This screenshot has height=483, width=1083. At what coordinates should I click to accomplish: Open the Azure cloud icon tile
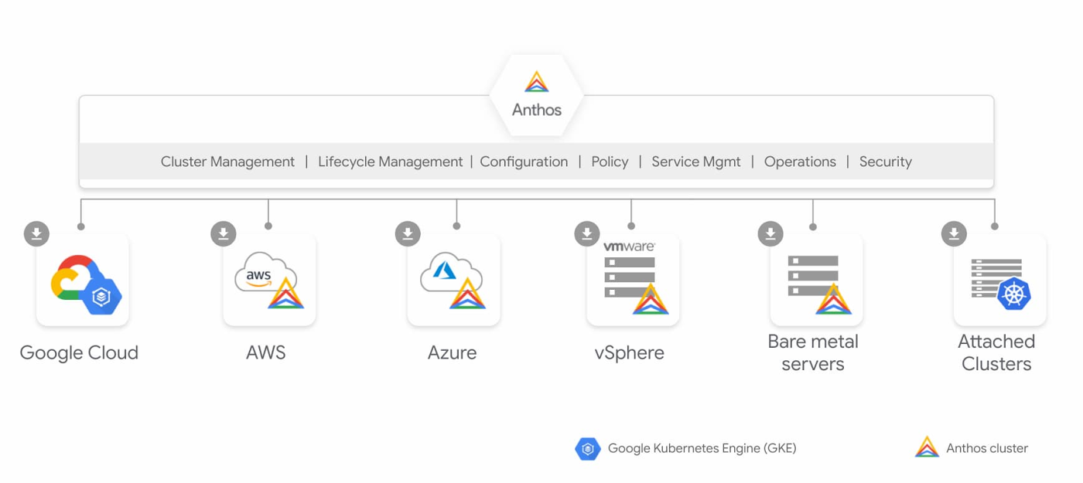(453, 281)
